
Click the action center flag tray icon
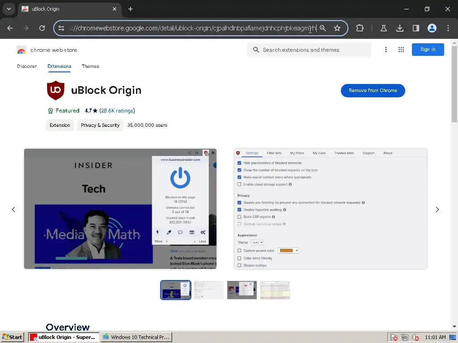pos(394,338)
